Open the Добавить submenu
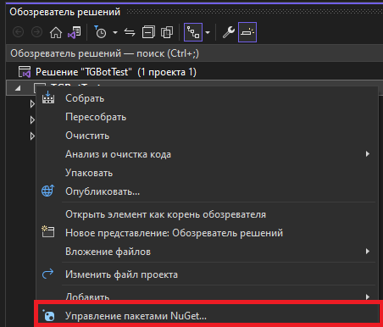The width and height of the screenshot is (383, 327). click(208, 297)
